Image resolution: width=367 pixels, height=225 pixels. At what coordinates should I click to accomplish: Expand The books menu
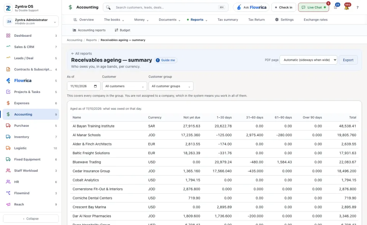pos(114,20)
